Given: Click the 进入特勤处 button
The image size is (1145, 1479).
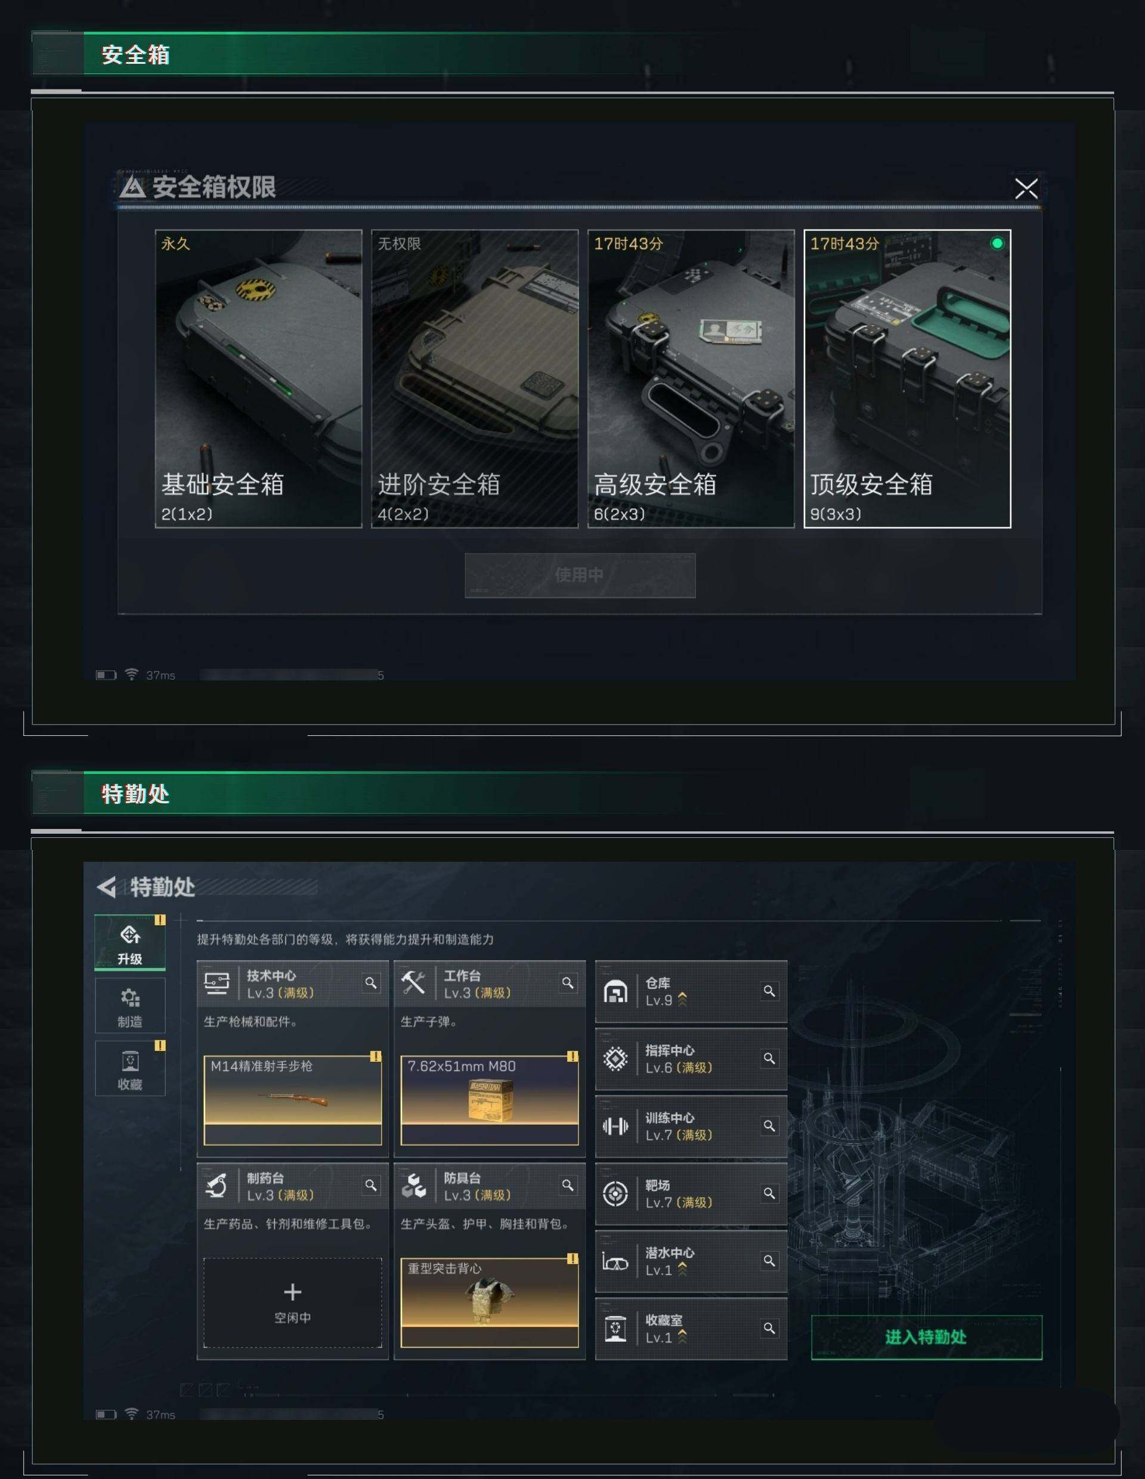Looking at the screenshot, I should coord(926,1338).
